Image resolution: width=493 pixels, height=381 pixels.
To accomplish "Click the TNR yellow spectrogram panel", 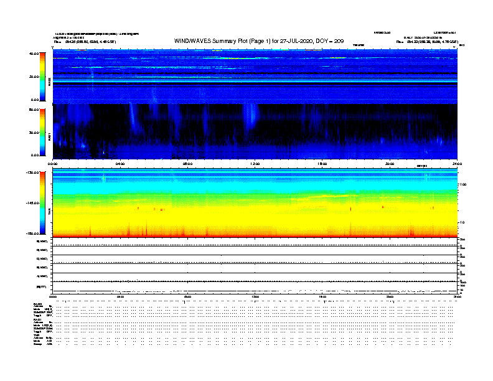I will [x=255, y=202].
